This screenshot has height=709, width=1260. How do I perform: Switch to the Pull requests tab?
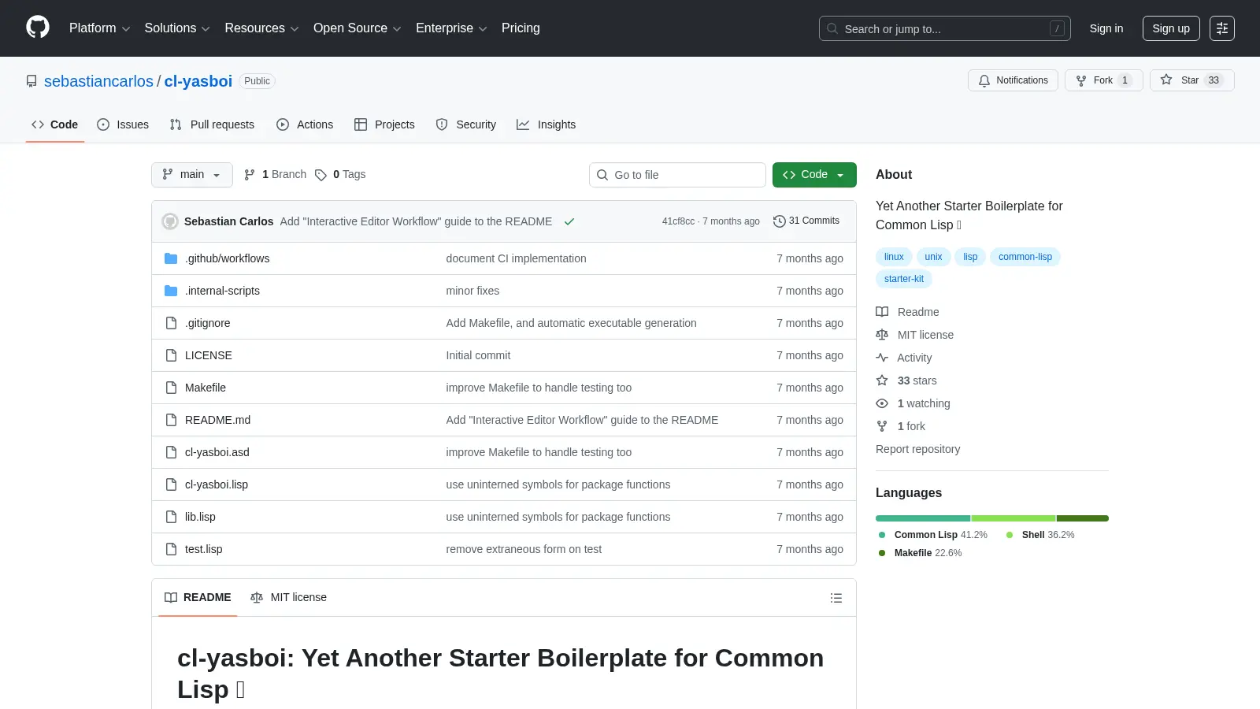(212, 124)
